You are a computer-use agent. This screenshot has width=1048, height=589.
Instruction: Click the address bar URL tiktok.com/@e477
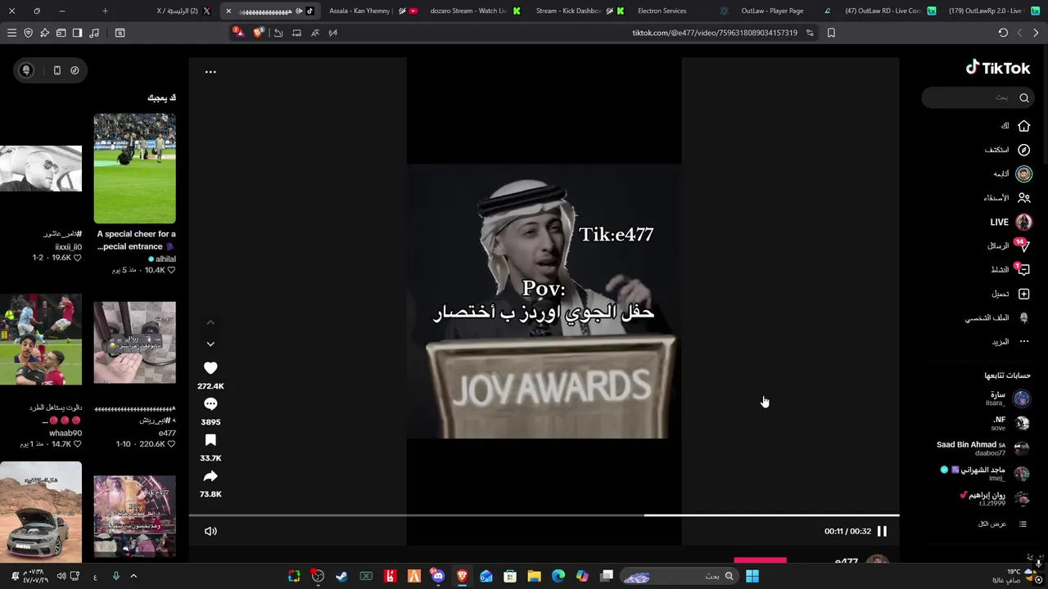point(714,33)
